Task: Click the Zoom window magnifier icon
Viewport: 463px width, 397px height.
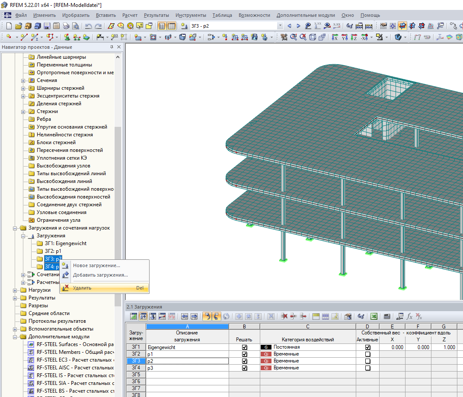Action: (294, 37)
